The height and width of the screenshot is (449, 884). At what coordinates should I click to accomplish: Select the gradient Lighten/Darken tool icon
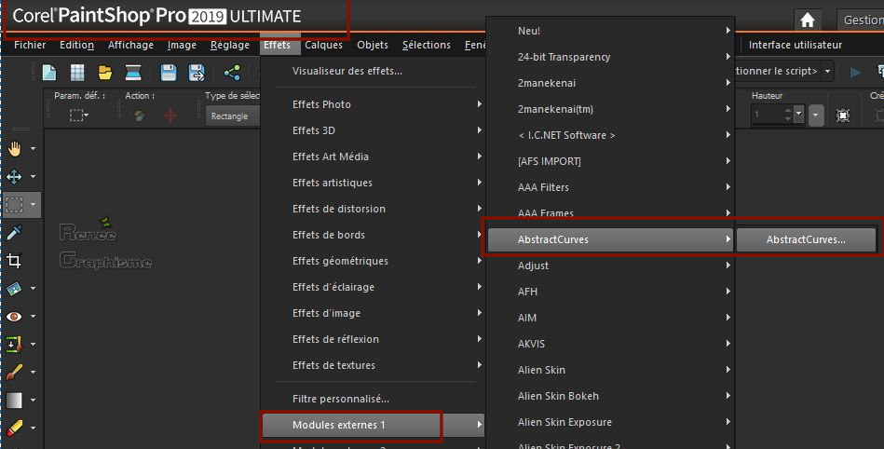(x=14, y=400)
